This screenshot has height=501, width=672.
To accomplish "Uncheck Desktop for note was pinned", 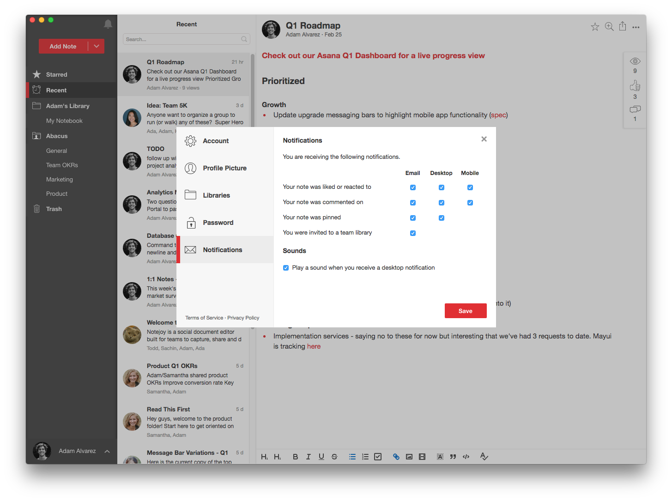I will click(442, 218).
